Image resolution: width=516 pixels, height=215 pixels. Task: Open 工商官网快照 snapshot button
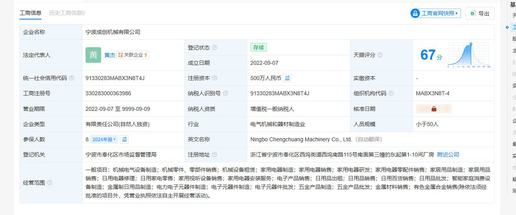(436, 13)
